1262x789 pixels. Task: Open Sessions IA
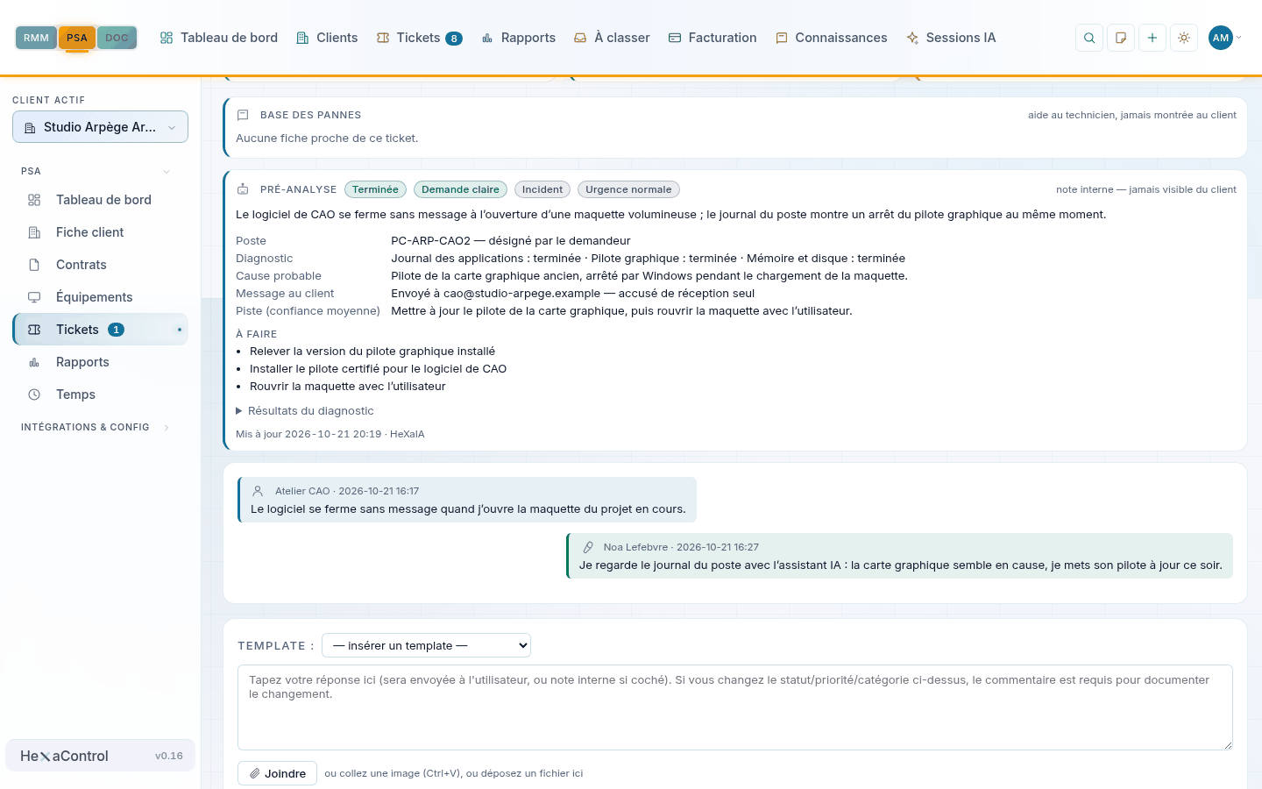click(951, 38)
